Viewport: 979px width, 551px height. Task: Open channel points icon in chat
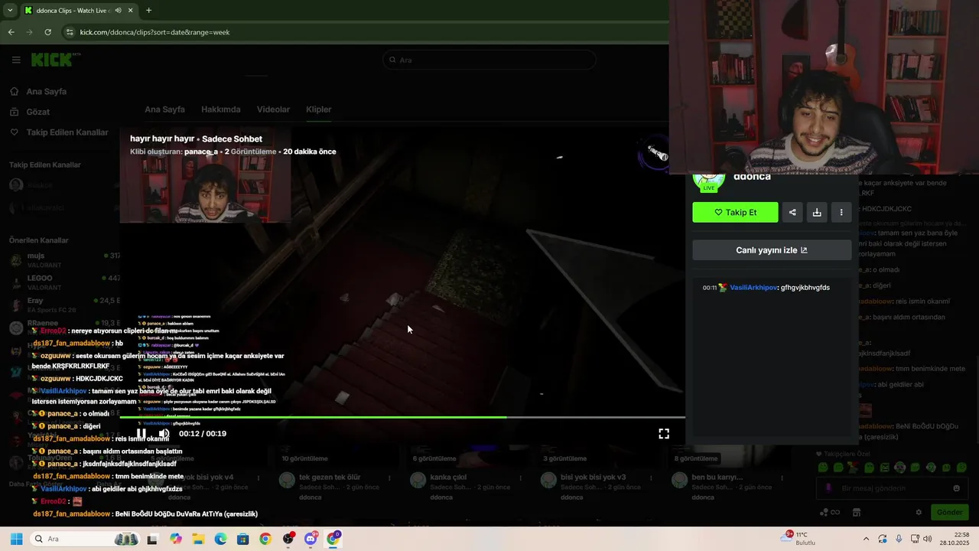pyautogui.click(x=829, y=513)
